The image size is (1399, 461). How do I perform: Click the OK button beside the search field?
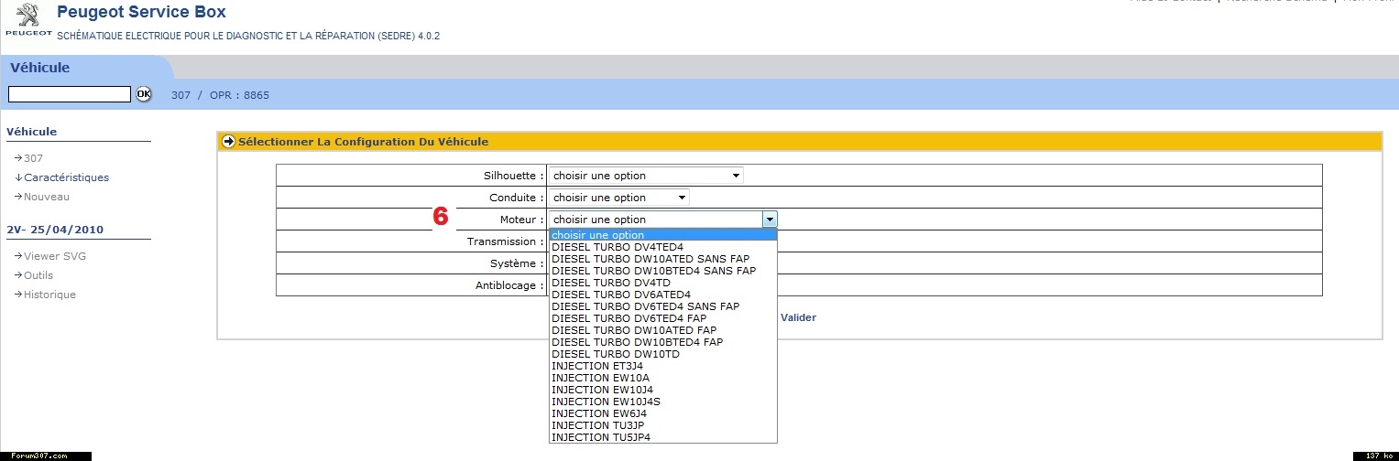pyautogui.click(x=144, y=94)
